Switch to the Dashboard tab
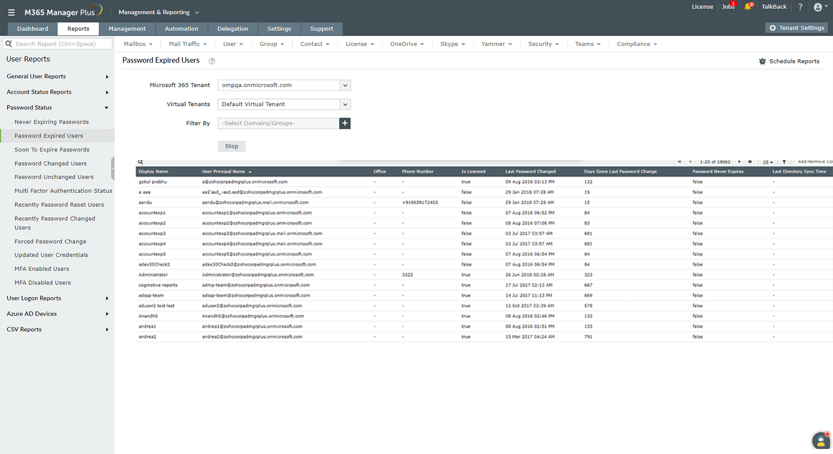This screenshot has height=454, width=833. pos(33,29)
